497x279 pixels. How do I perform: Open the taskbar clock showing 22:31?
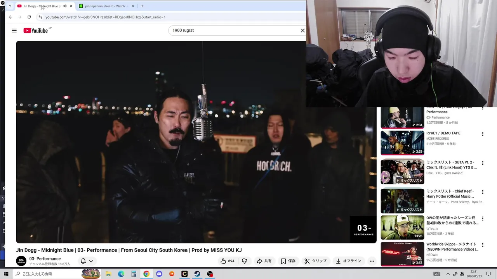click(x=474, y=274)
